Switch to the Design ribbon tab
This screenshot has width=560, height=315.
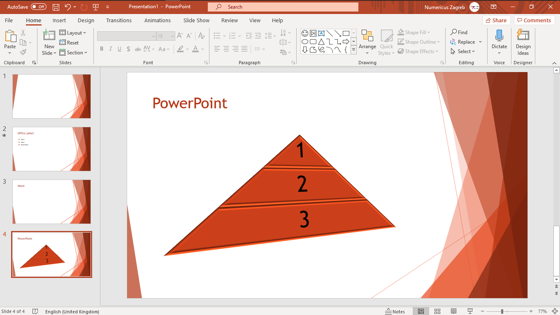[x=86, y=20]
